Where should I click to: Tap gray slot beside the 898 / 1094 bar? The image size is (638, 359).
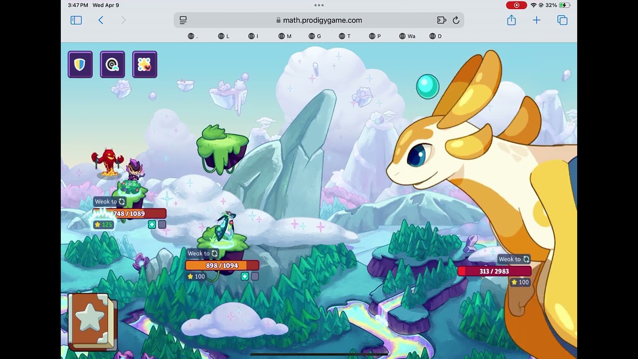(x=255, y=276)
